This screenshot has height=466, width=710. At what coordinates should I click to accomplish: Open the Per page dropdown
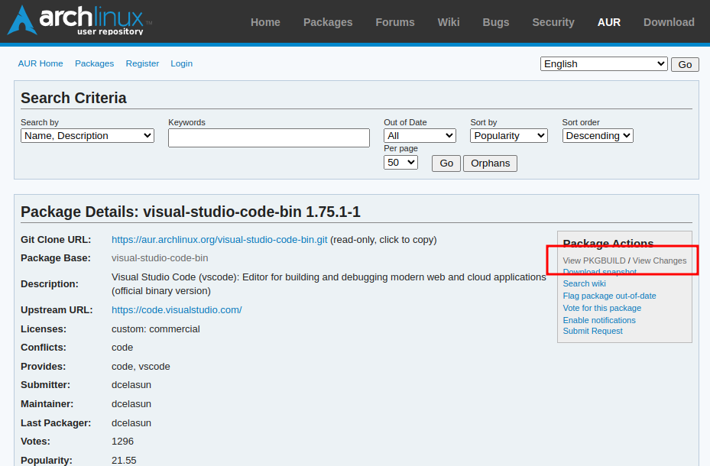(x=400, y=162)
